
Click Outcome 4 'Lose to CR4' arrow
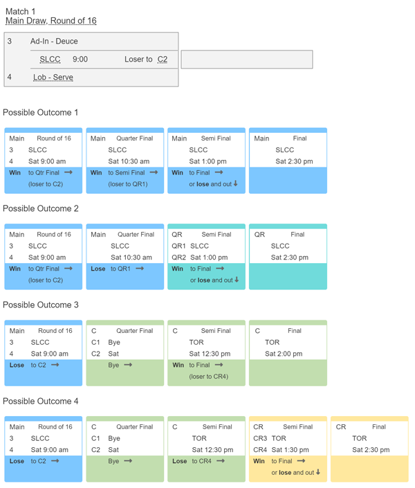click(x=221, y=461)
